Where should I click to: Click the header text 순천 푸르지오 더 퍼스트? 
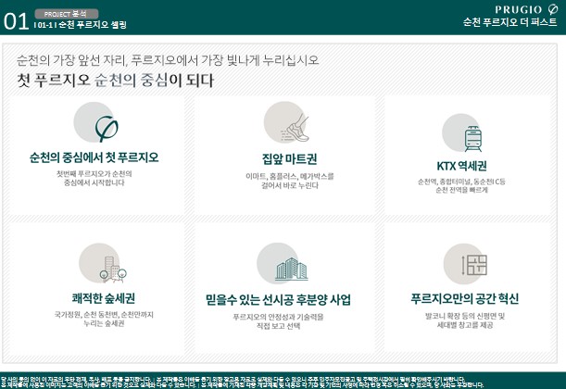pyautogui.click(x=510, y=22)
